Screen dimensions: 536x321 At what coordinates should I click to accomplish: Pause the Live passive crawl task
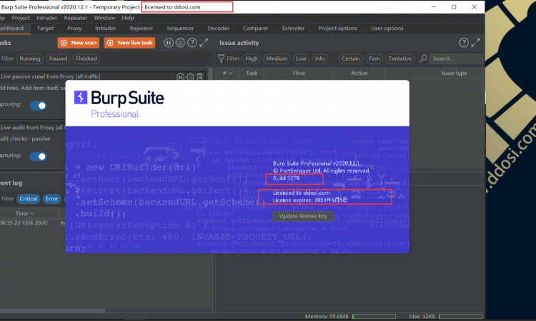pos(181,77)
